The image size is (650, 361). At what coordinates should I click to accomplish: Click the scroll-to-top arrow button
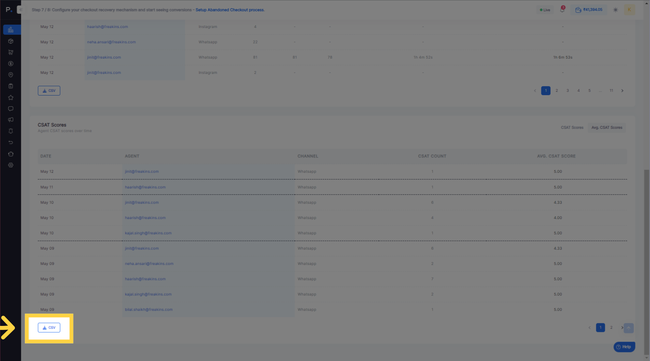click(629, 328)
